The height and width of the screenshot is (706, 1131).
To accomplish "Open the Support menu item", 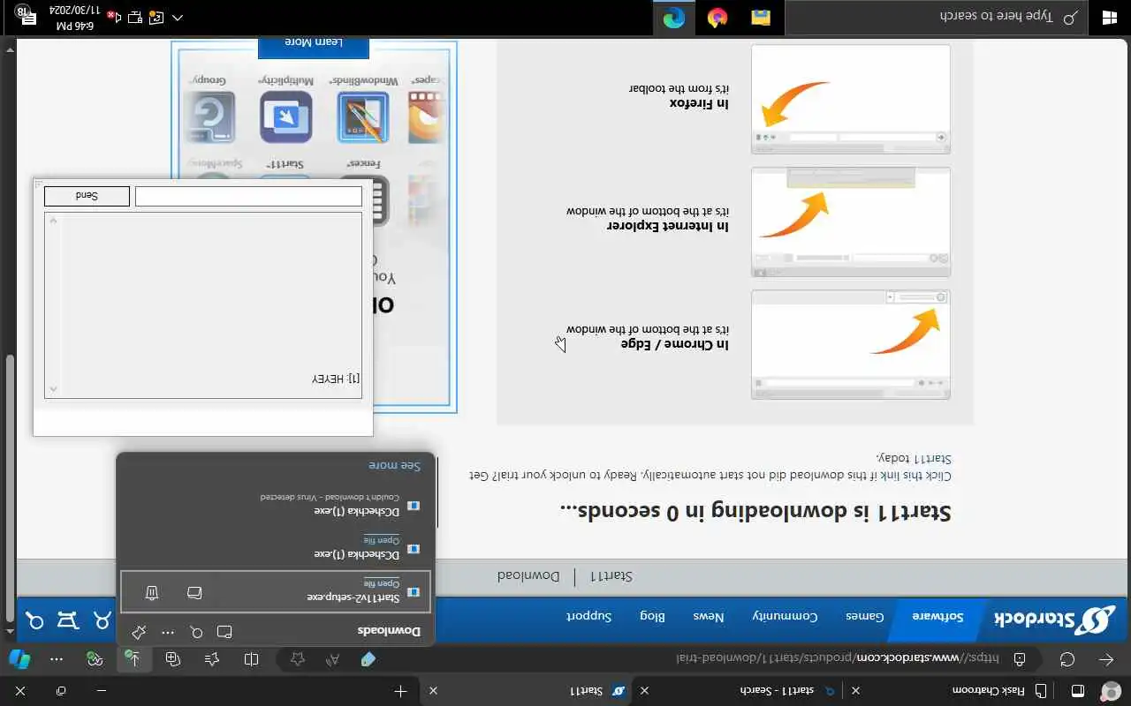I will click(589, 617).
